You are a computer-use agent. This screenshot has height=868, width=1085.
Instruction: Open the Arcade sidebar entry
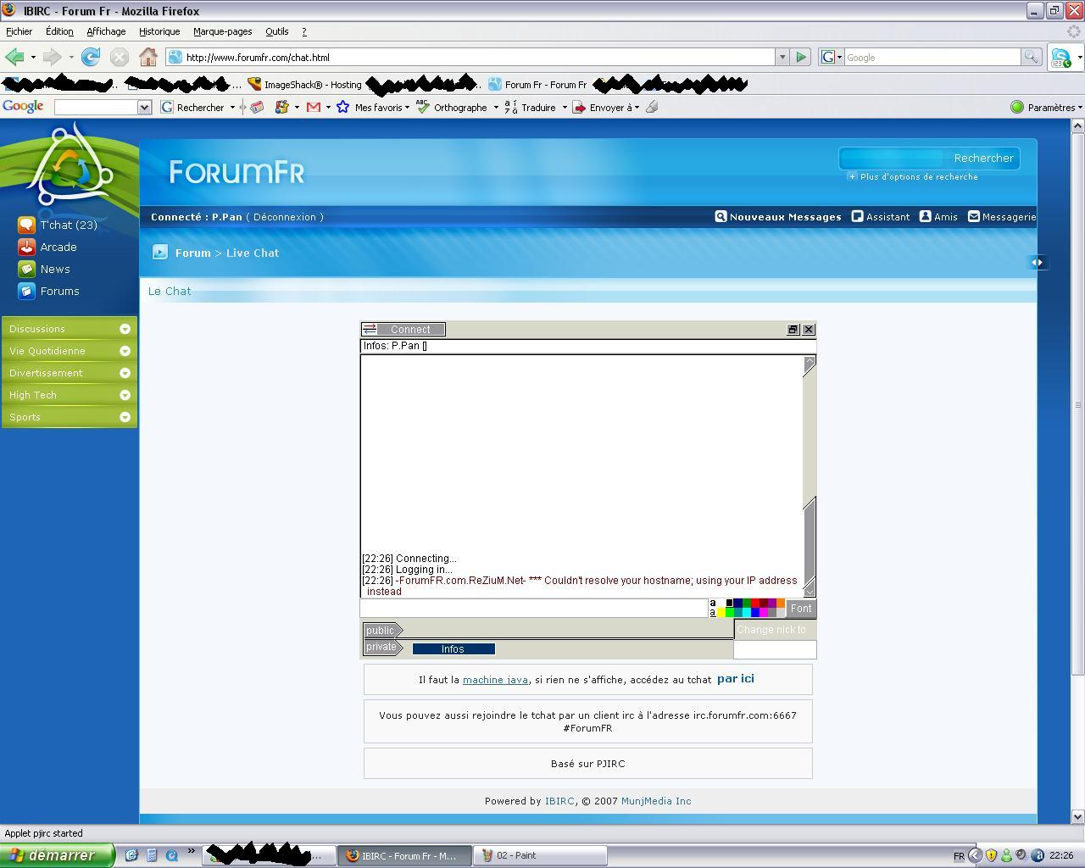coord(47,247)
